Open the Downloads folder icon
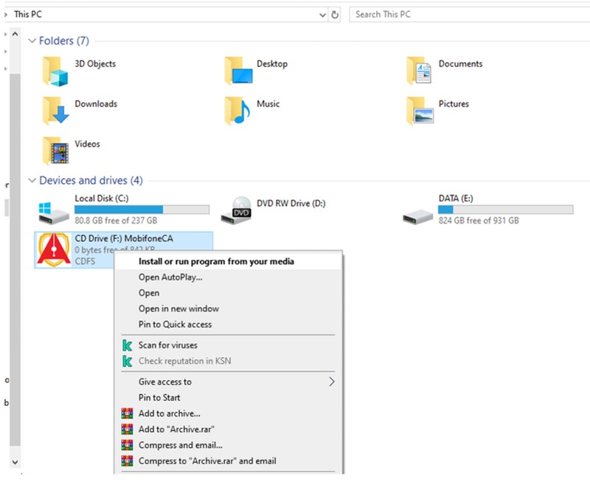This screenshot has height=487, width=590. (55, 111)
